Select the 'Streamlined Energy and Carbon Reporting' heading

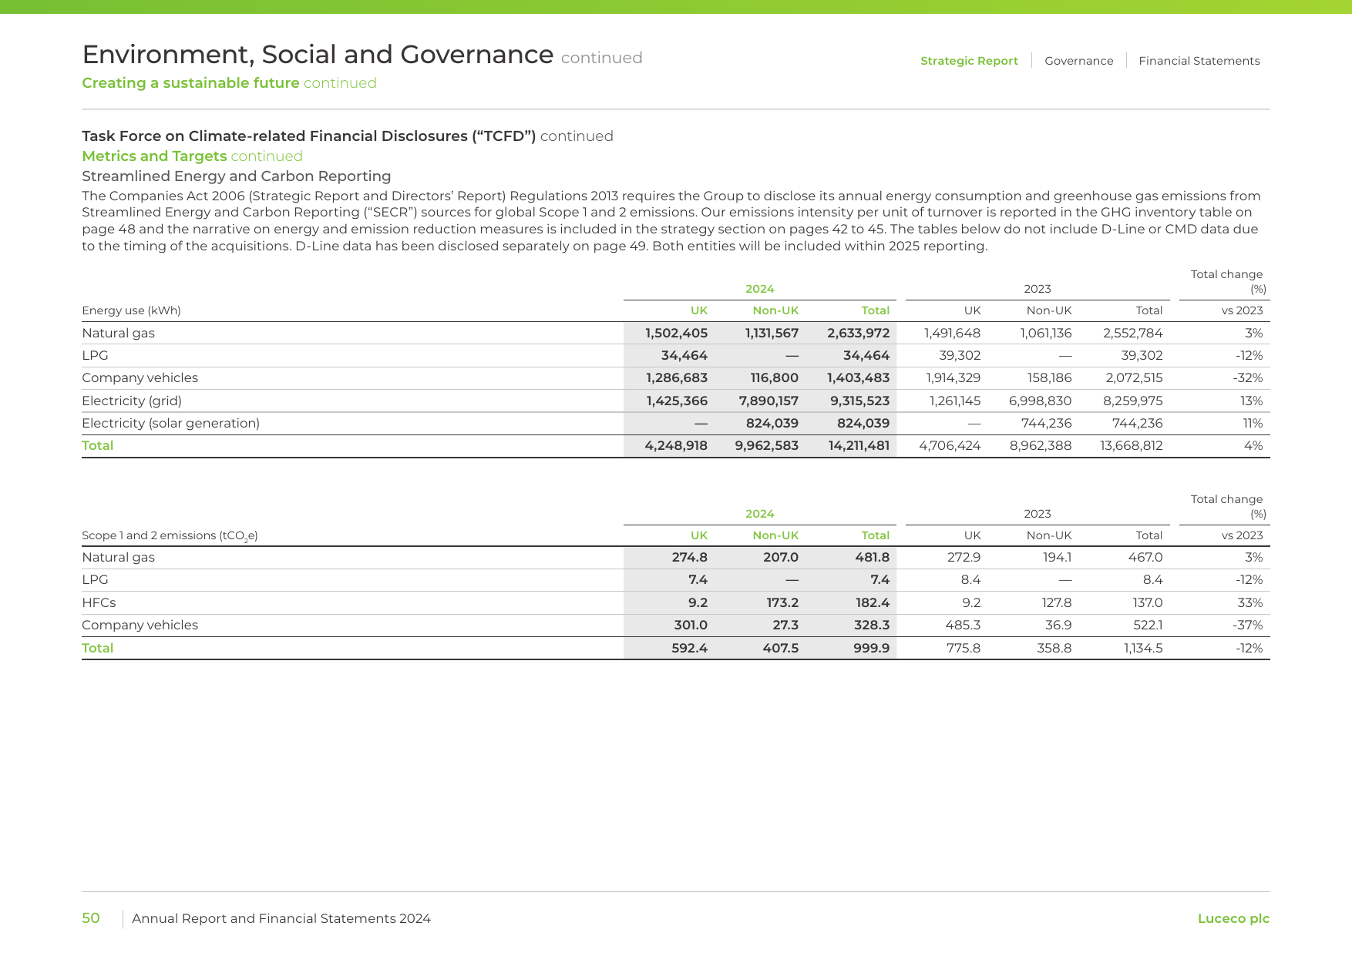tap(237, 176)
